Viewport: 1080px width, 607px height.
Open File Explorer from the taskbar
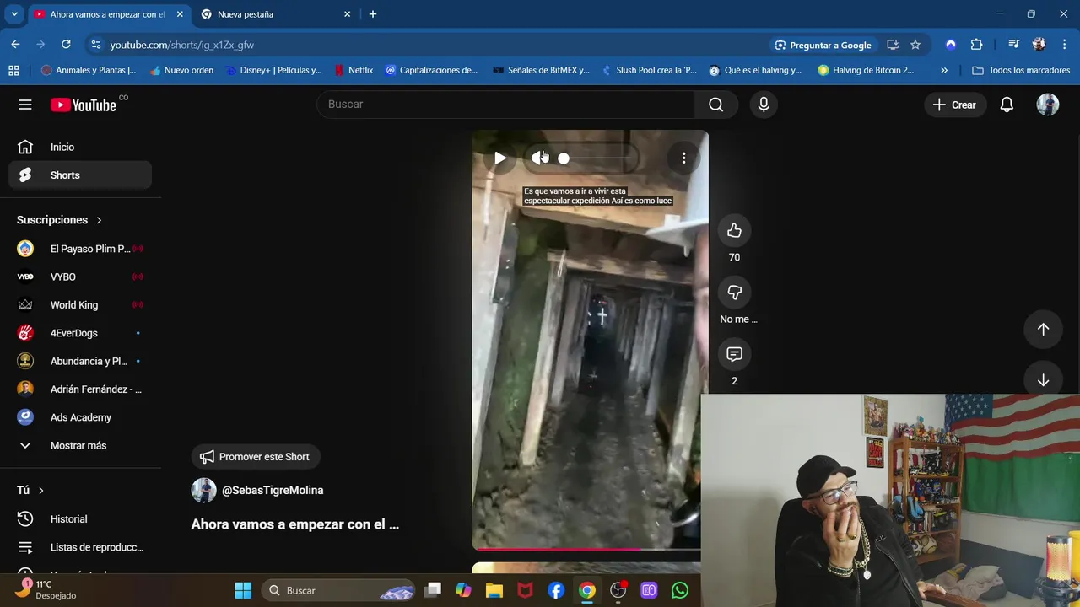click(494, 590)
